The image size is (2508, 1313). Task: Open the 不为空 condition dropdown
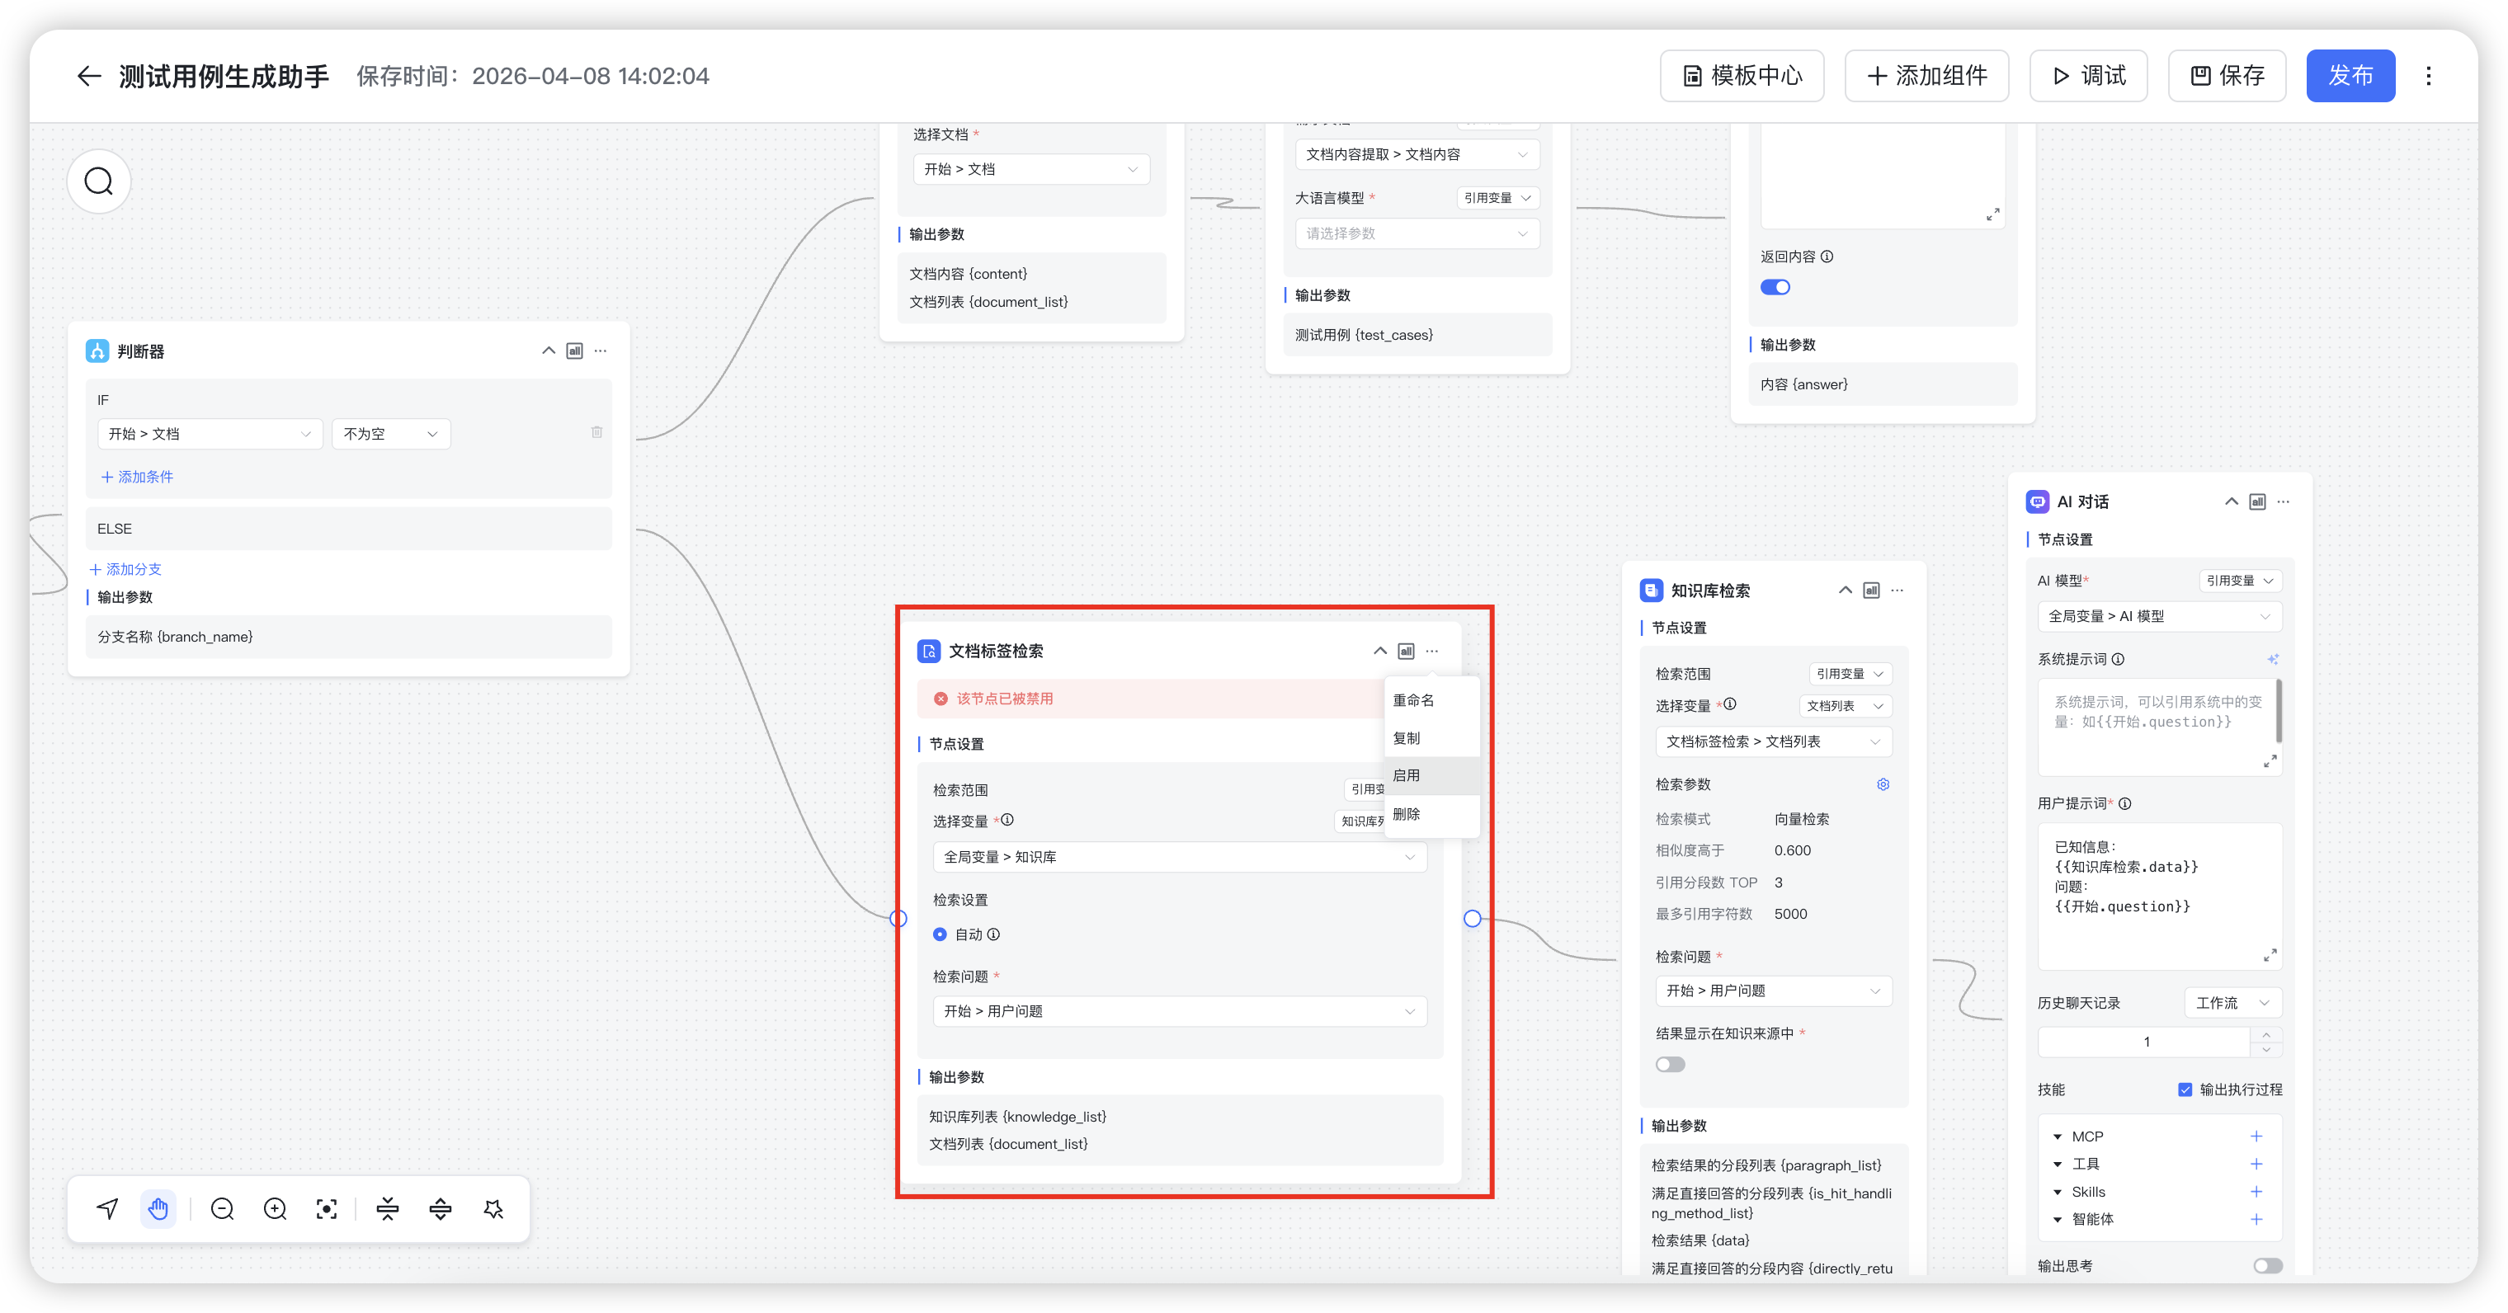pos(390,434)
